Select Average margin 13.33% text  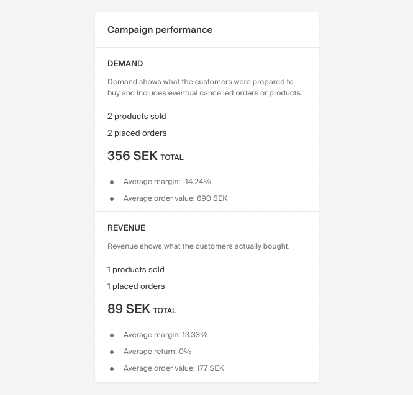[165, 335]
